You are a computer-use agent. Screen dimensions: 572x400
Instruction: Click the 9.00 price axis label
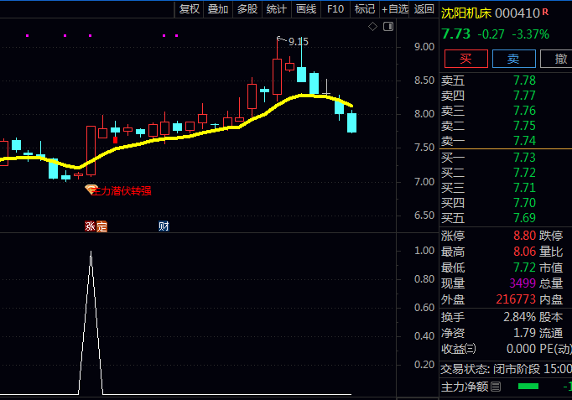424,47
